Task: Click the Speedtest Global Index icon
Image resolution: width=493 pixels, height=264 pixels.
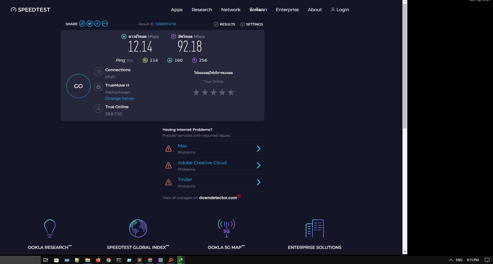Action: pos(138,228)
